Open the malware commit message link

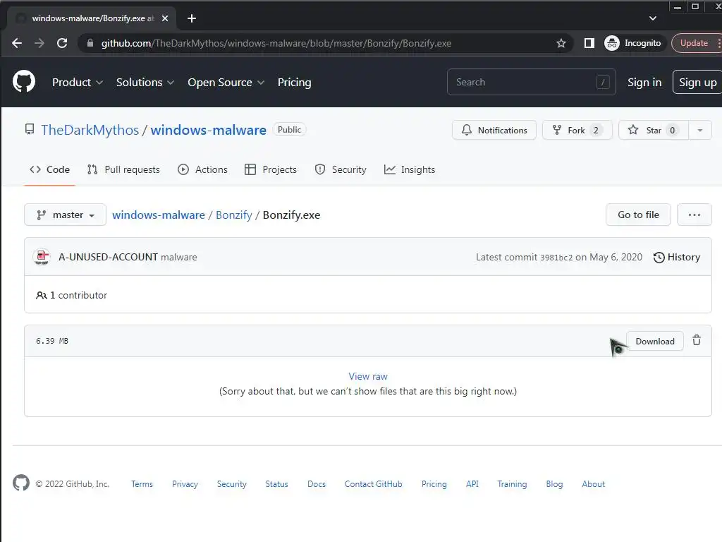click(178, 257)
